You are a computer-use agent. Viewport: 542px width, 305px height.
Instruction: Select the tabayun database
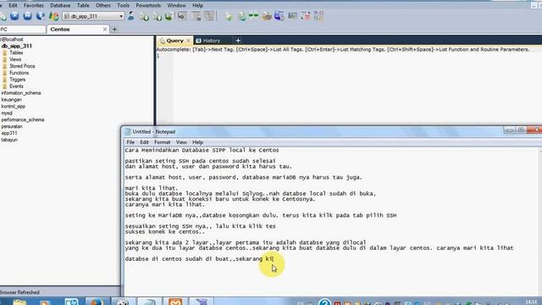coord(9,140)
